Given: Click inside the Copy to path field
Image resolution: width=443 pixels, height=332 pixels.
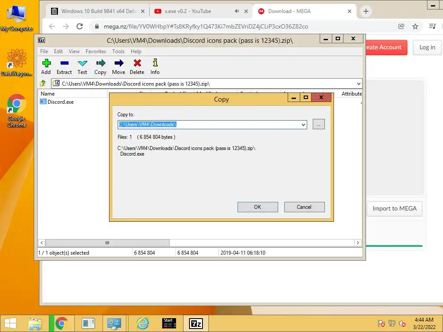Looking at the screenshot, I should 209,124.
